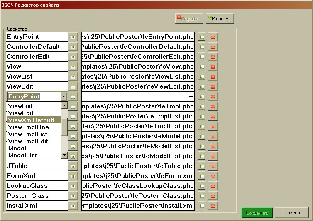This screenshot has width=313, height=221.
Task: Click the feTable.php value field
Action: (138, 166)
